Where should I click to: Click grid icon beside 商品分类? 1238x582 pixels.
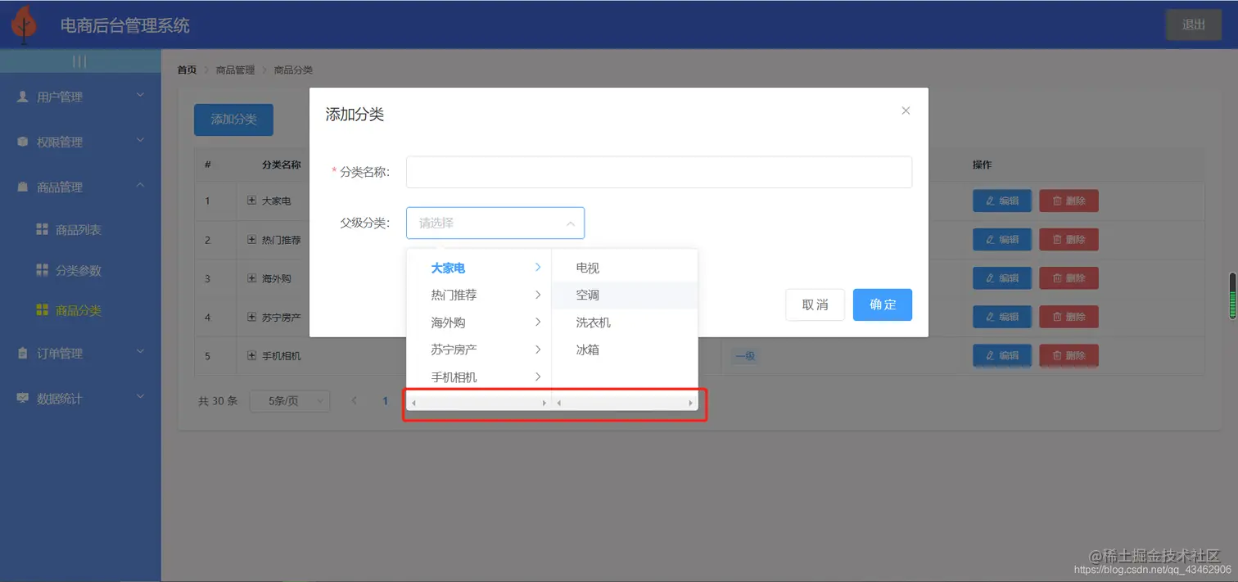click(43, 310)
